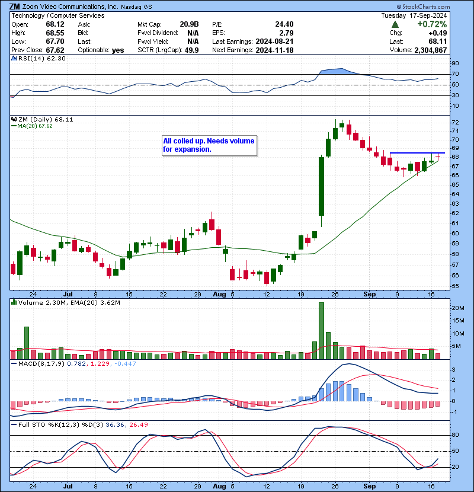Click the tallest green volume bar above 20M
The height and width of the screenshot is (492, 474).
click(321, 331)
